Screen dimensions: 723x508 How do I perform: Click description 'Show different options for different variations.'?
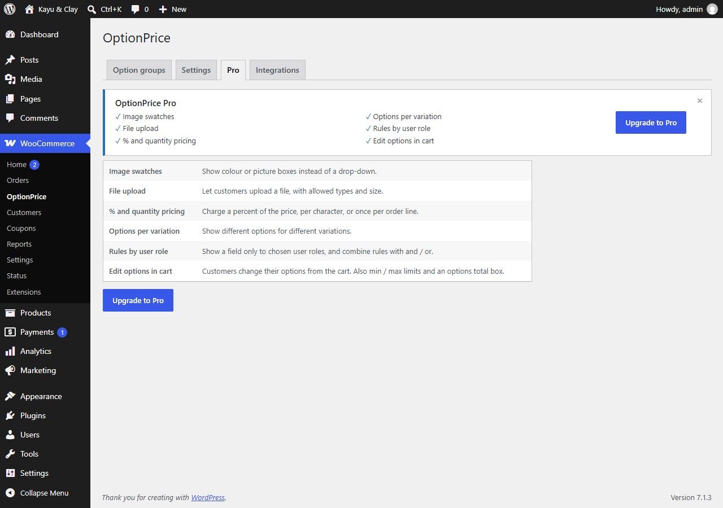point(277,231)
